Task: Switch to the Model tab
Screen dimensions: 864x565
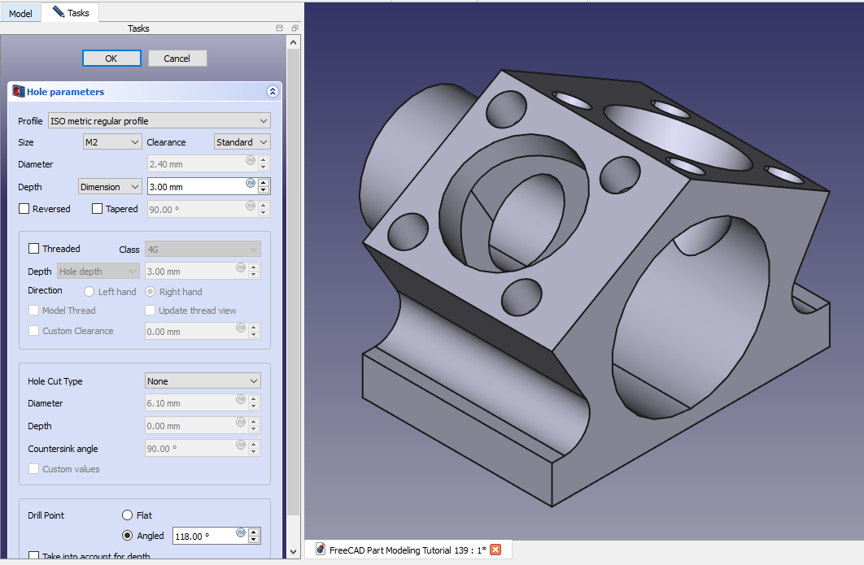Action: (x=20, y=13)
